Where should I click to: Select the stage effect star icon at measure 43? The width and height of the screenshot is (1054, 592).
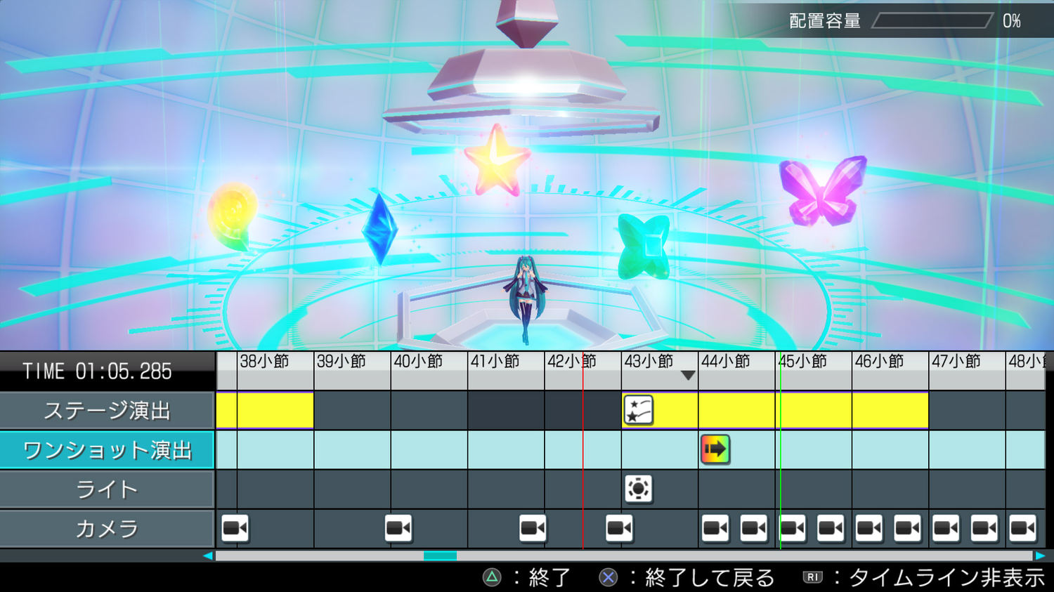click(639, 411)
